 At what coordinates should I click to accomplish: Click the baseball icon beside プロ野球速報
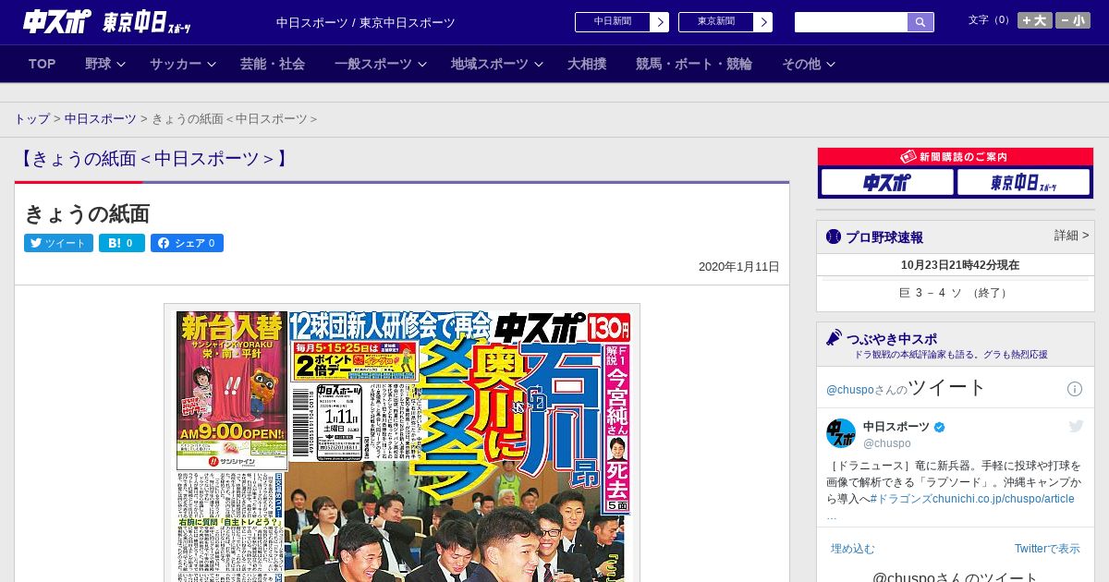[834, 236]
